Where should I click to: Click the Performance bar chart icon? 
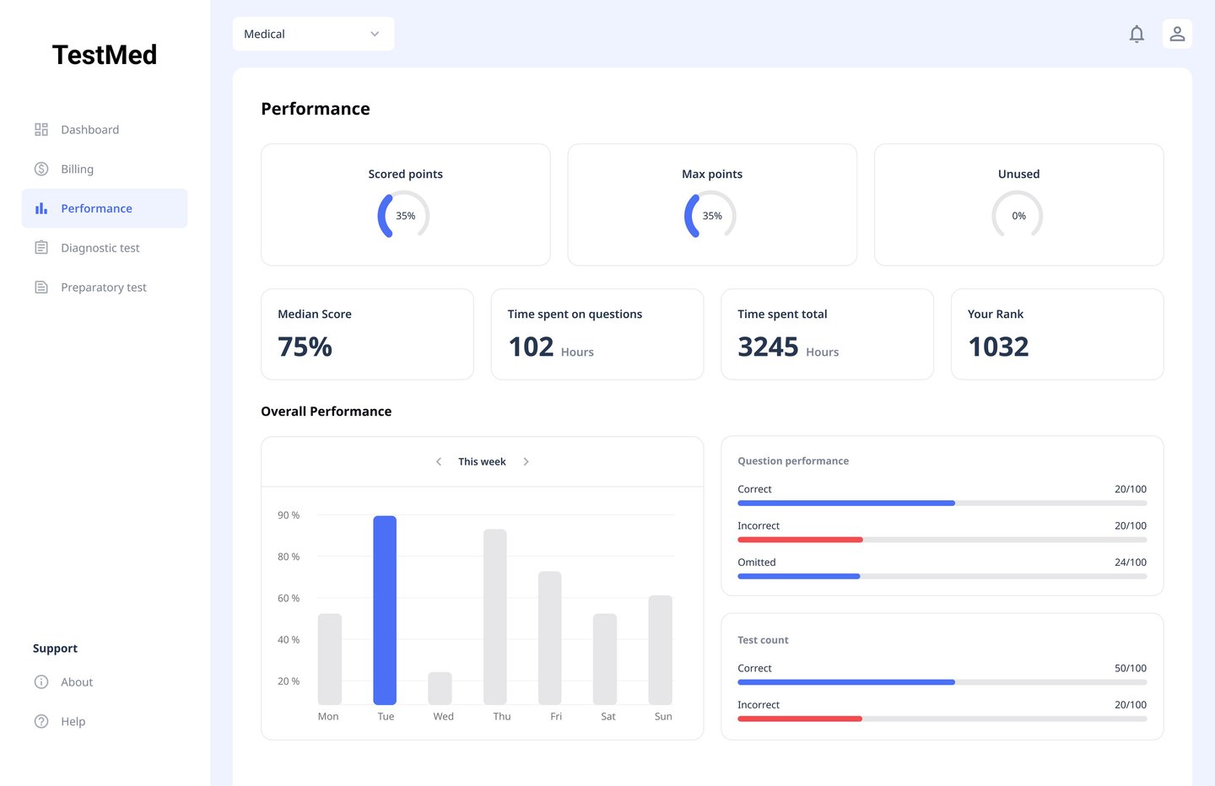41,208
